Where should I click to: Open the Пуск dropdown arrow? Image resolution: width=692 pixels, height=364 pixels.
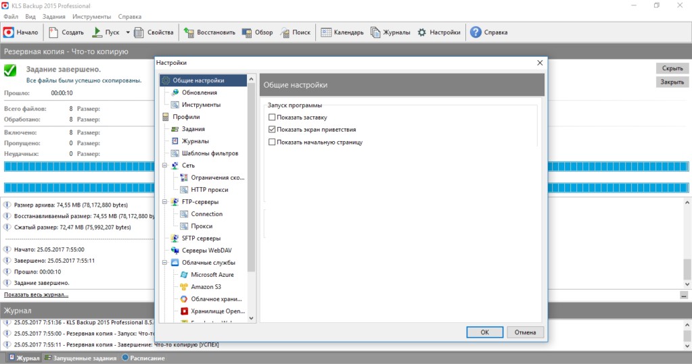[128, 32]
